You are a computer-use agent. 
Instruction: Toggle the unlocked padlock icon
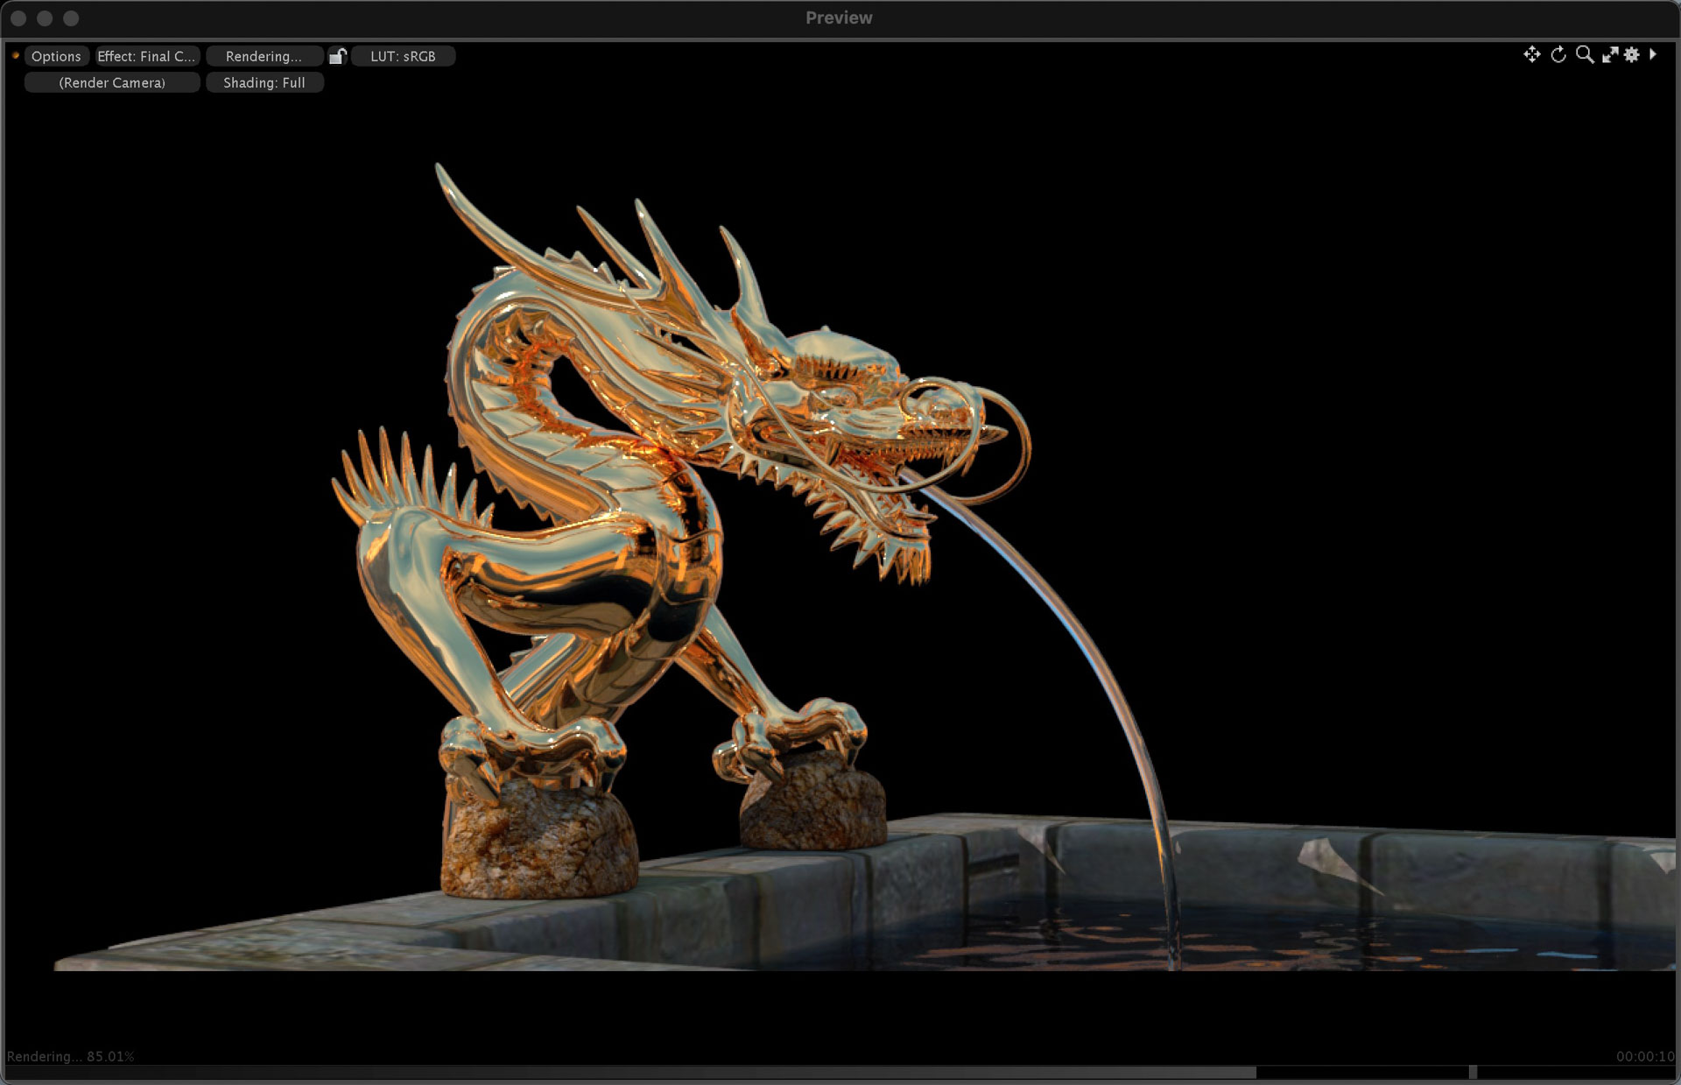click(337, 56)
